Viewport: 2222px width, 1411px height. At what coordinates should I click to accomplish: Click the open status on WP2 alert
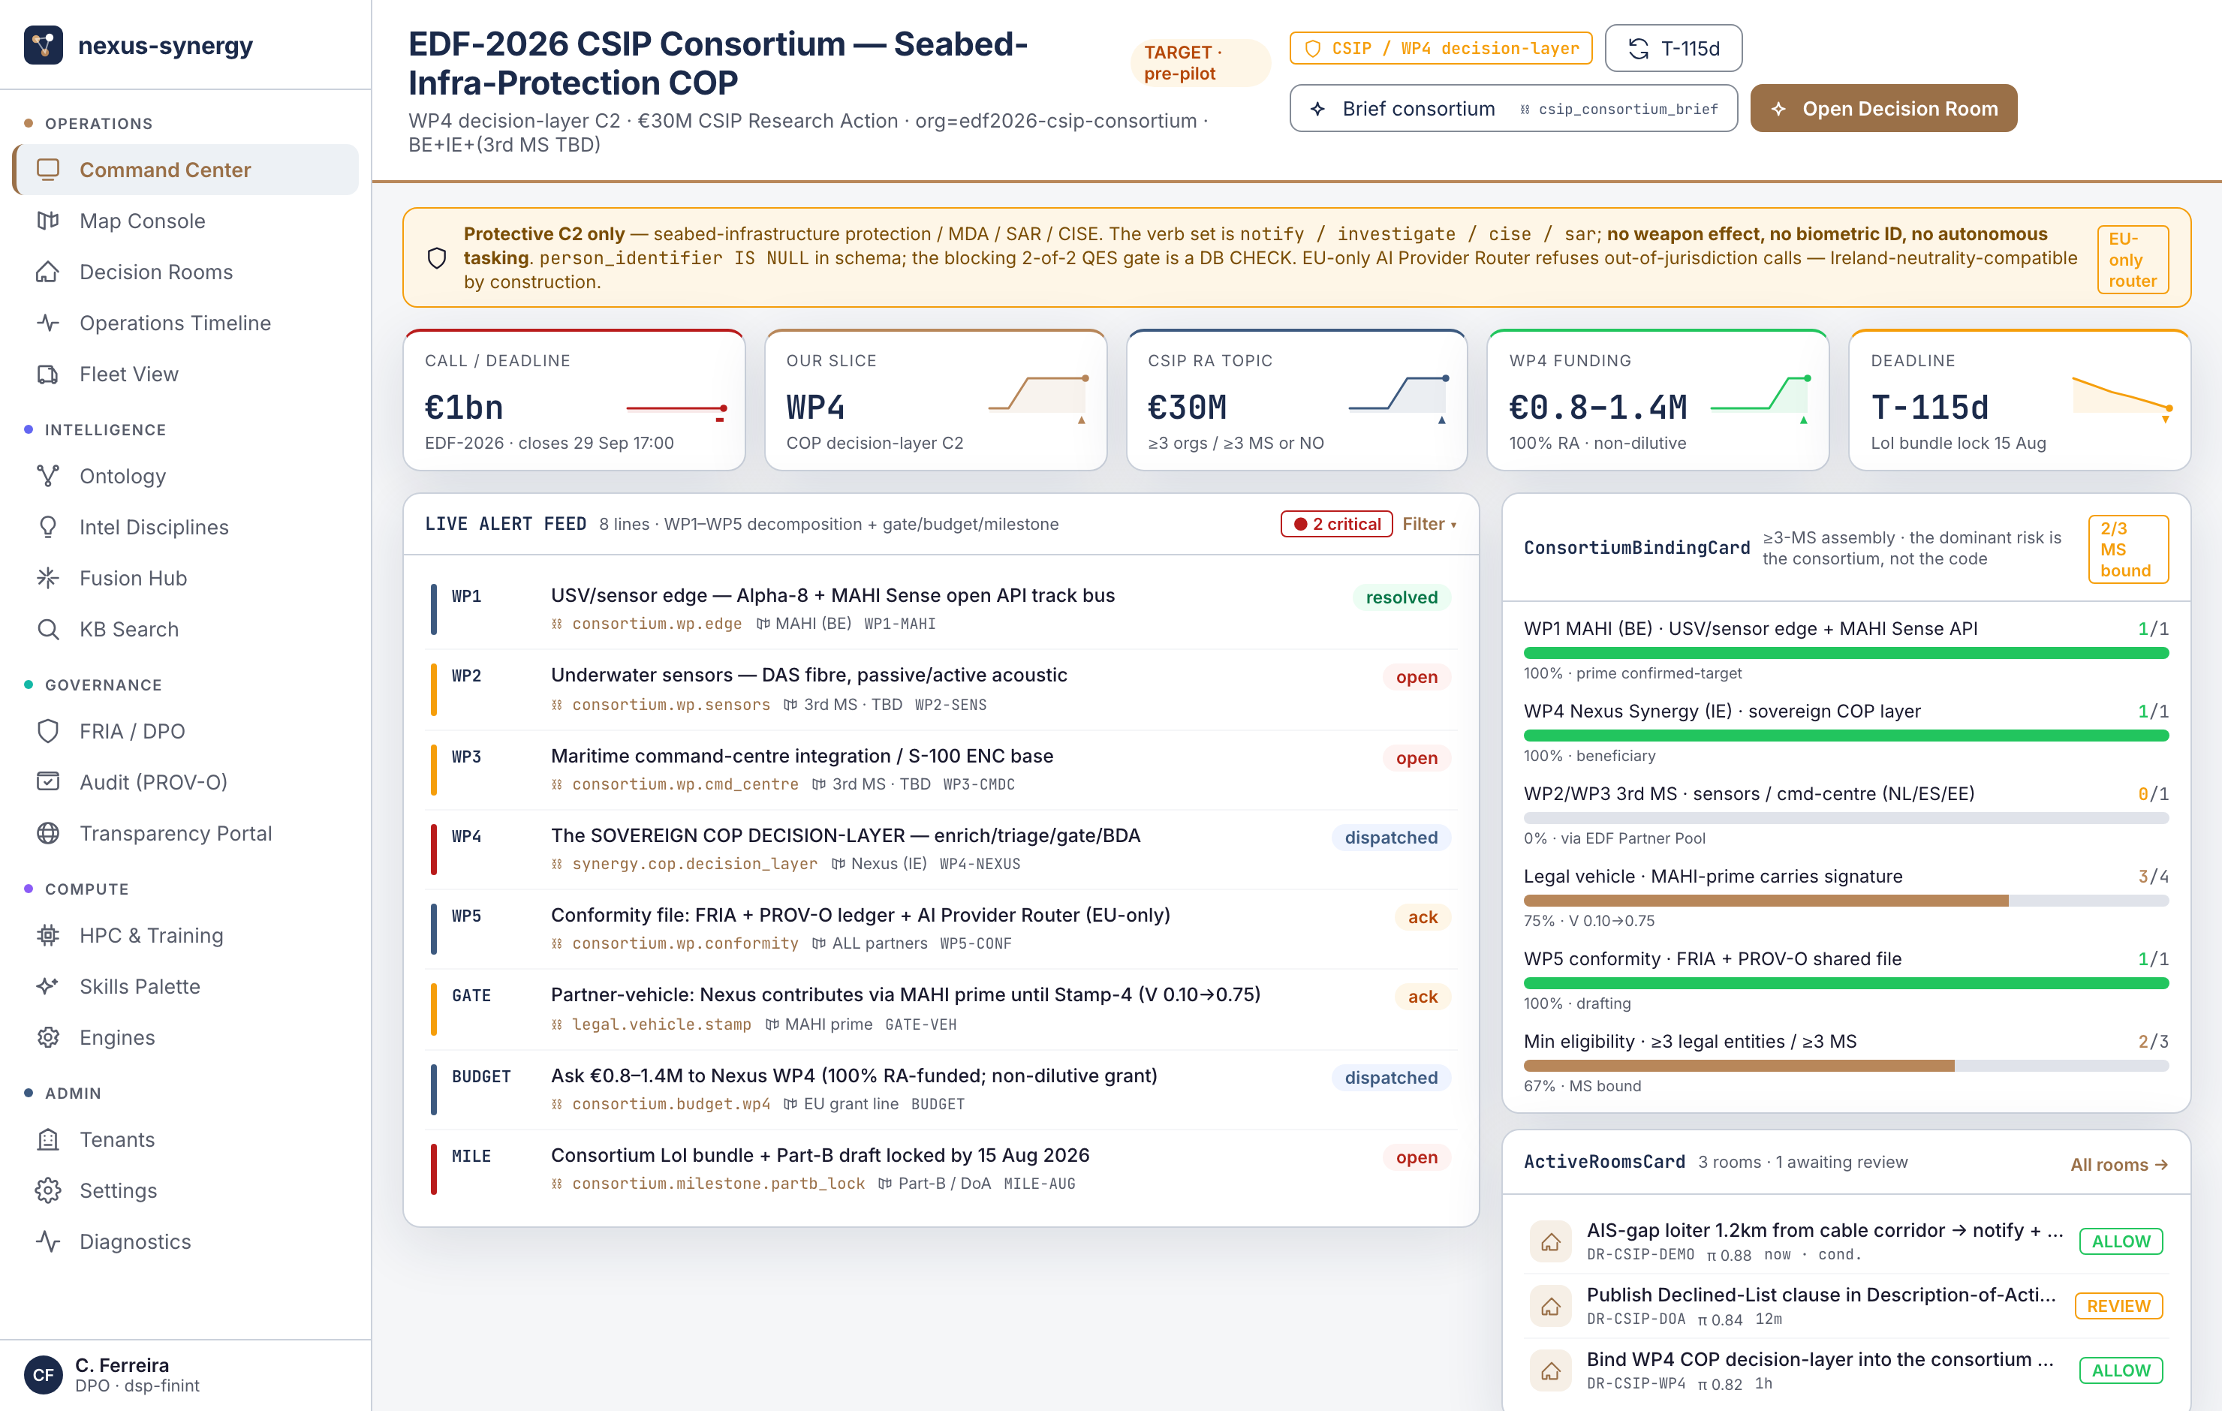pos(1417,676)
